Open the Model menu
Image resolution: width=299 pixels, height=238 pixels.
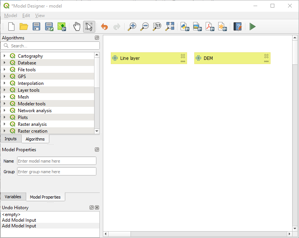[11, 16]
